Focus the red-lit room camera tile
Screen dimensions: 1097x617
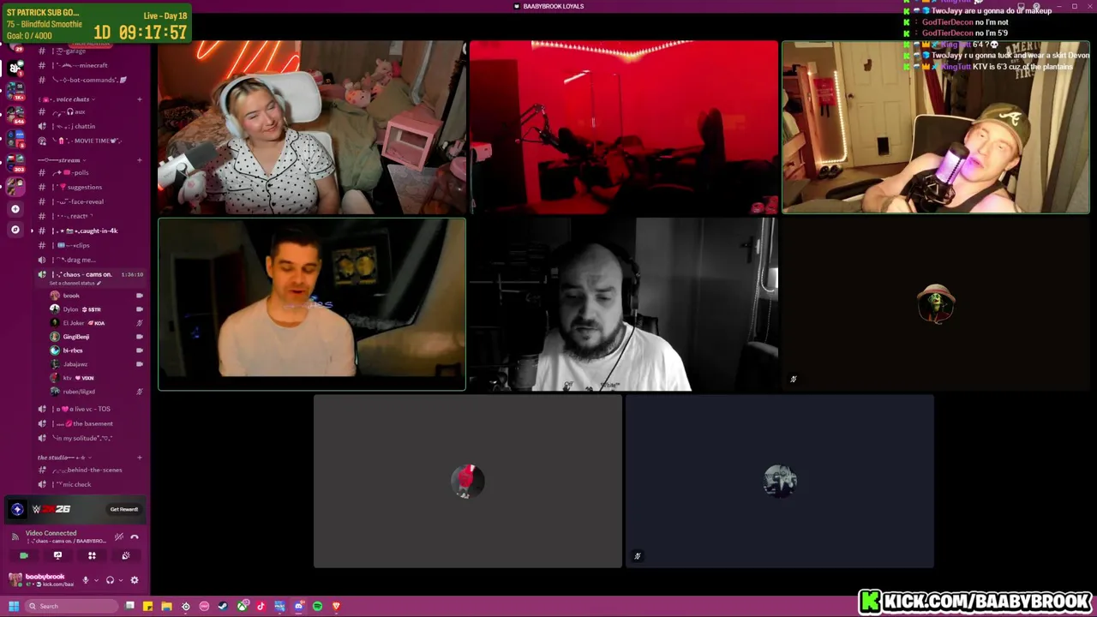click(624, 127)
